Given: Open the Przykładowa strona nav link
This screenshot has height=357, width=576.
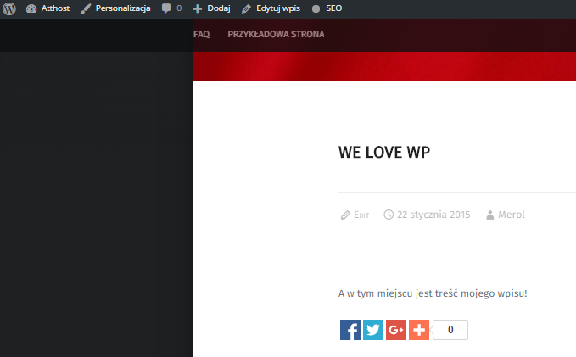Looking at the screenshot, I should tap(276, 35).
